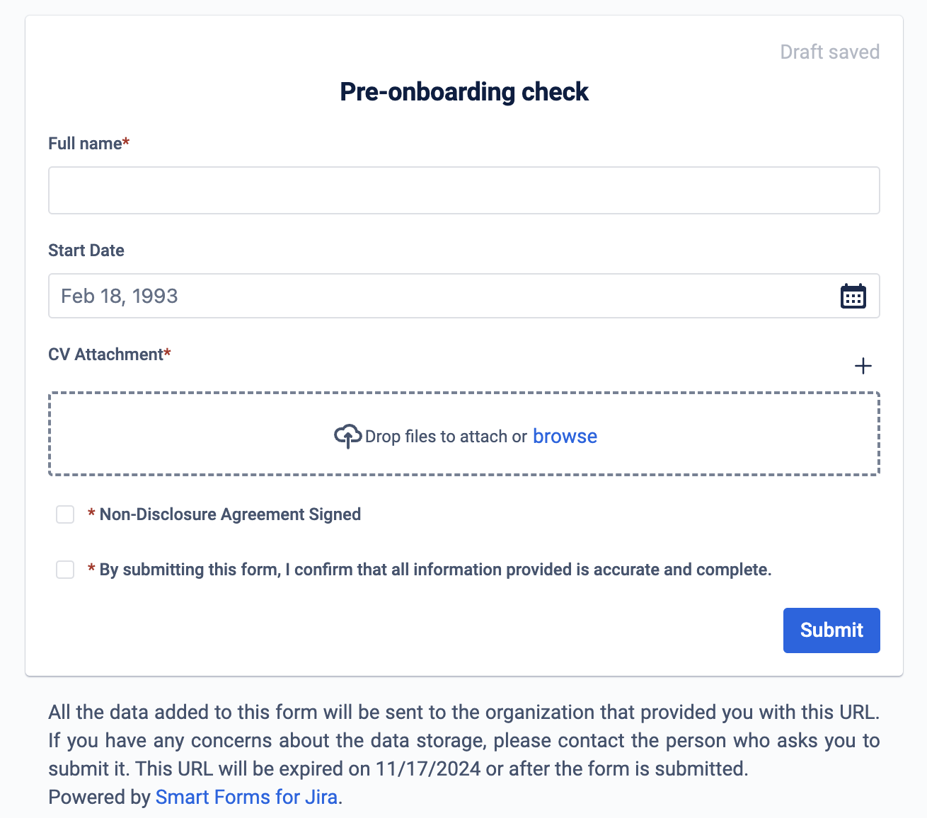
Task: Open the Start Date calendar picker icon
Action: [853, 296]
